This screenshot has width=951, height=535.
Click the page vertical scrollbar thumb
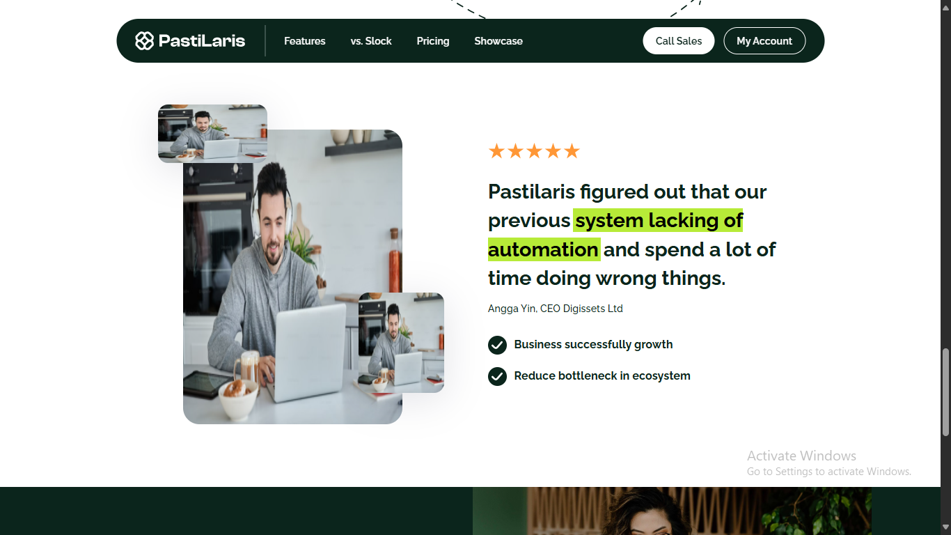[945, 393]
